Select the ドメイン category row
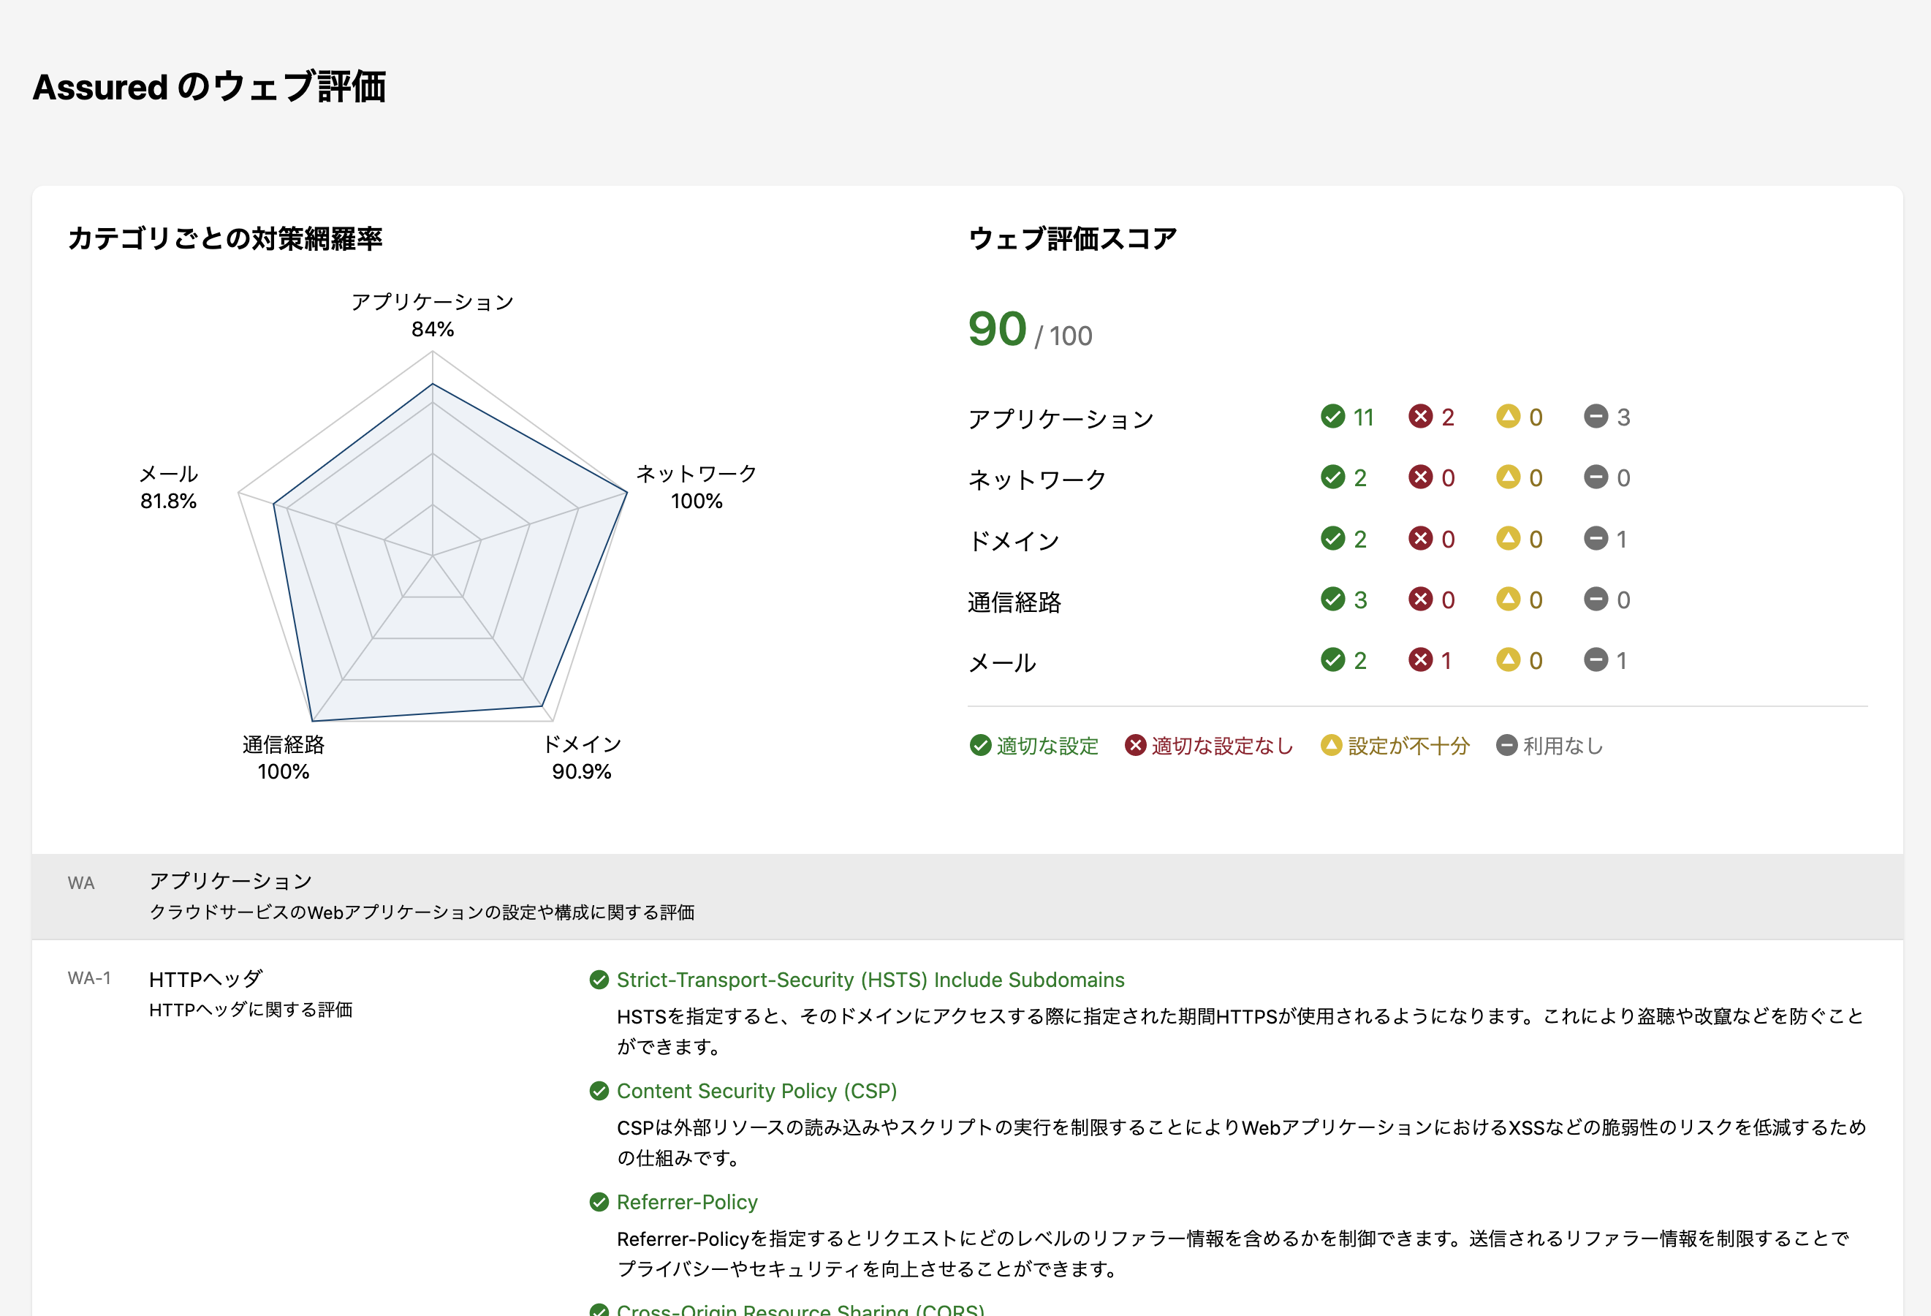This screenshot has width=1931, height=1316. [1014, 540]
